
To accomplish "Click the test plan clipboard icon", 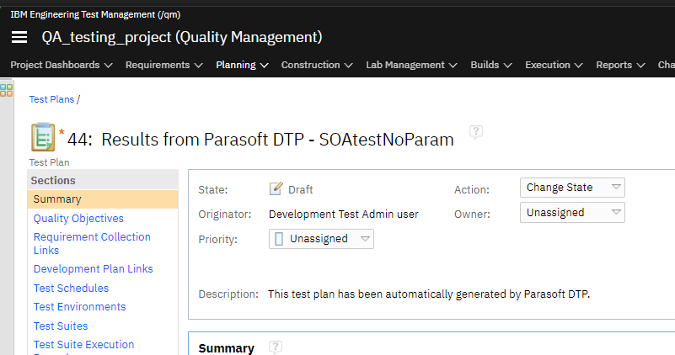I will (43, 137).
